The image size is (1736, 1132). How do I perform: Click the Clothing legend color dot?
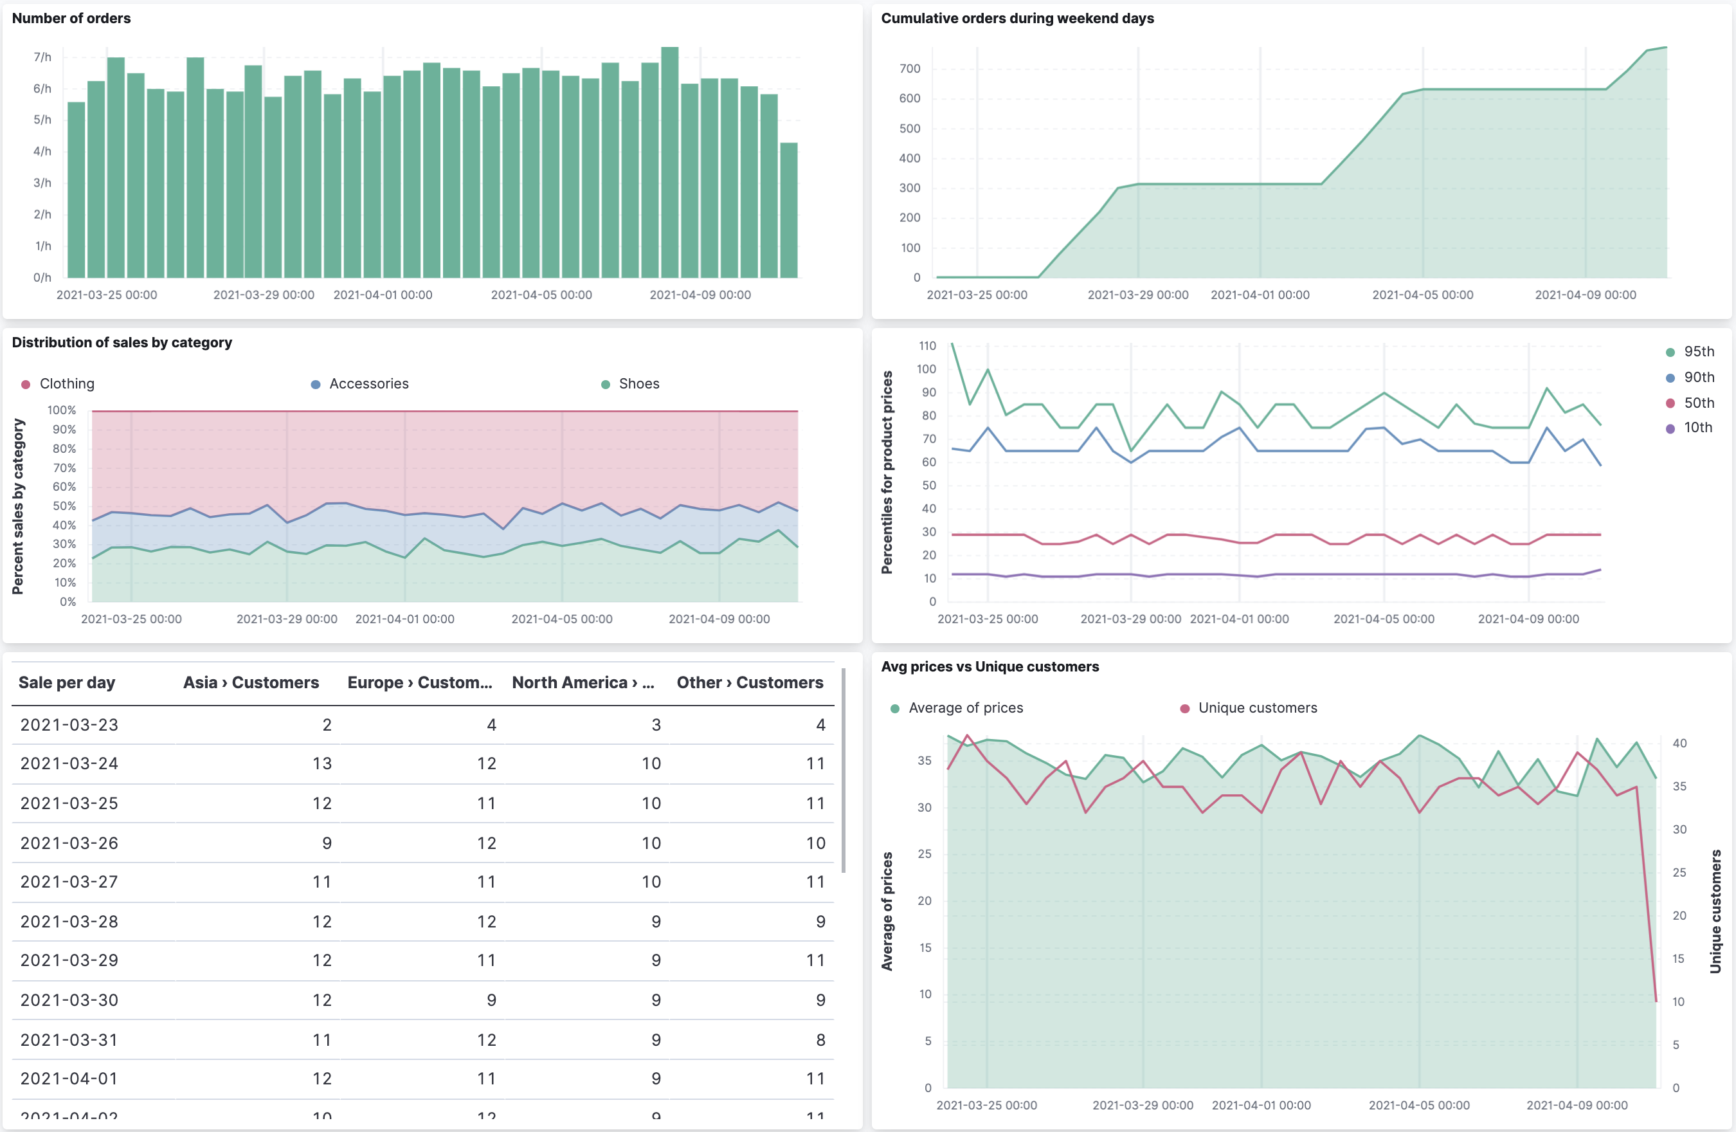click(26, 383)
